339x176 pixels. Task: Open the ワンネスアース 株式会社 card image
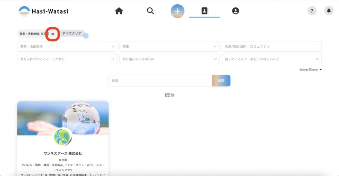pyautogui.click(x=63, y=118)
